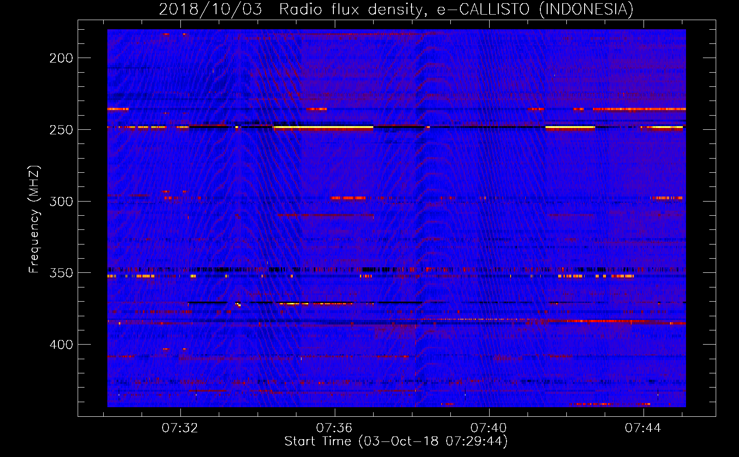Click the Frequency (MHZ) axis label
This screenshot has width=739, height=457.
tap(34, 219)
